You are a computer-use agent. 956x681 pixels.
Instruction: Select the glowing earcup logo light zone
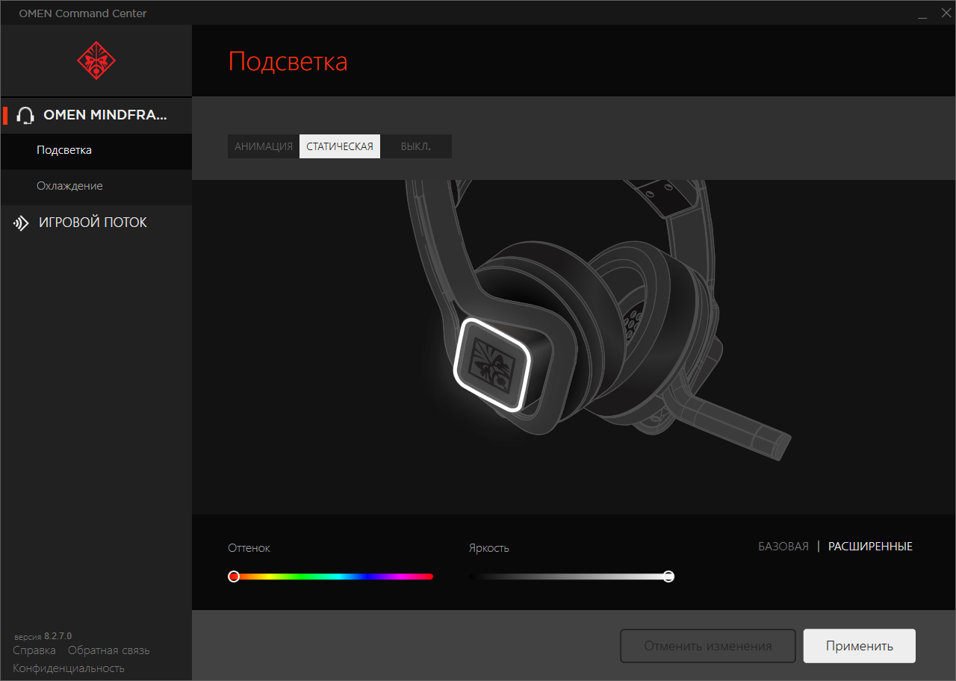(492, 364)
